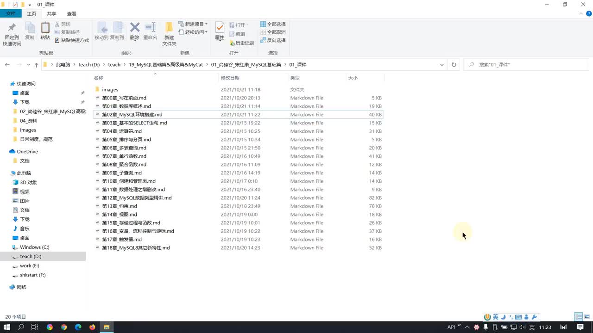
Task: Click the 此电脑 breadcrumb in address bar
Action: click(63, 65)
